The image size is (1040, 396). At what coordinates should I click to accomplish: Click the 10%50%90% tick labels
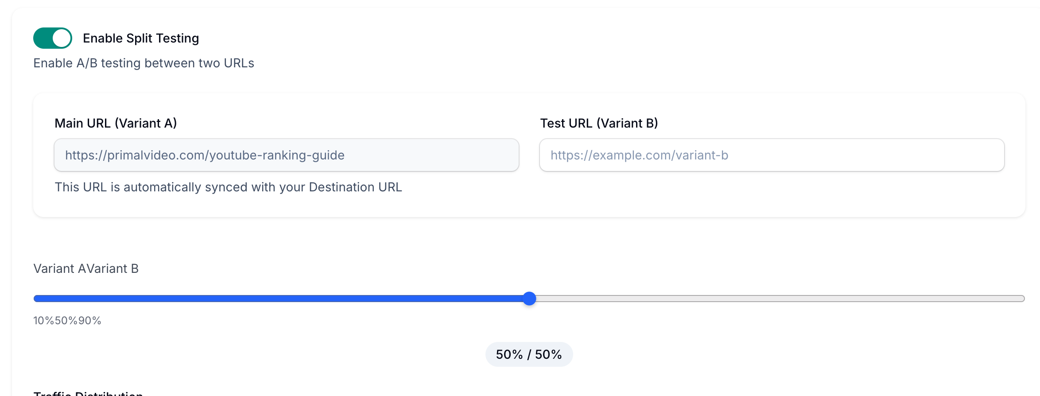[x=67, y=320]
